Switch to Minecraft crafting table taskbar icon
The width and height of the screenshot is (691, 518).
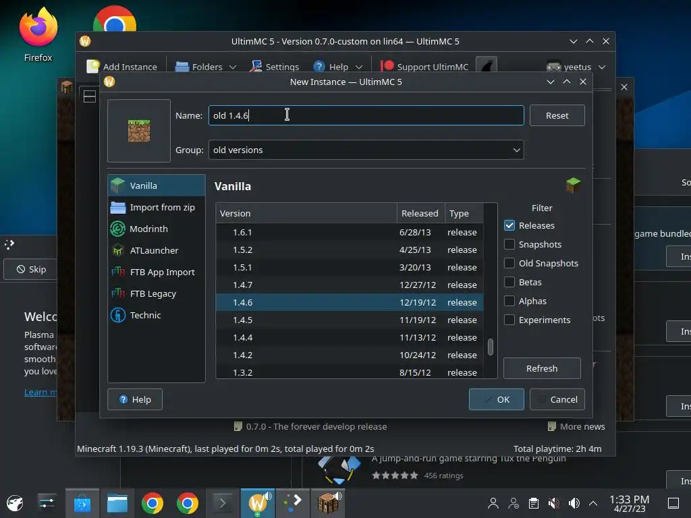328,503
